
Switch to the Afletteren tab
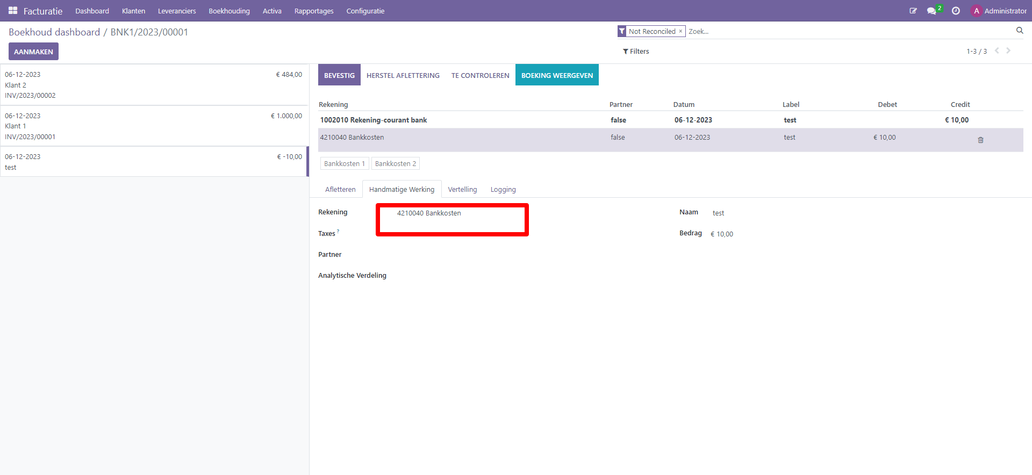tap(340, 189)
